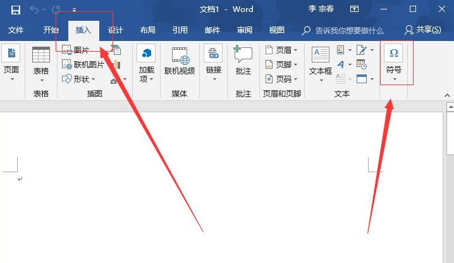Viewport: 454px width, 263px height.
Task: Insert a text box via 文本框
Action: pyautogui.click(x=321, y=61)
